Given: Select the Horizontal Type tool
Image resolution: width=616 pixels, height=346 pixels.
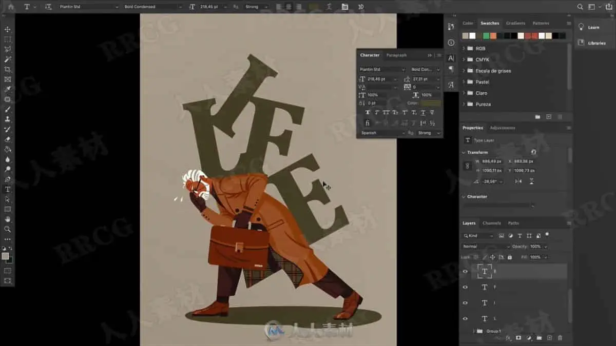Looking at the screenshot, I should tap(8, 189).
